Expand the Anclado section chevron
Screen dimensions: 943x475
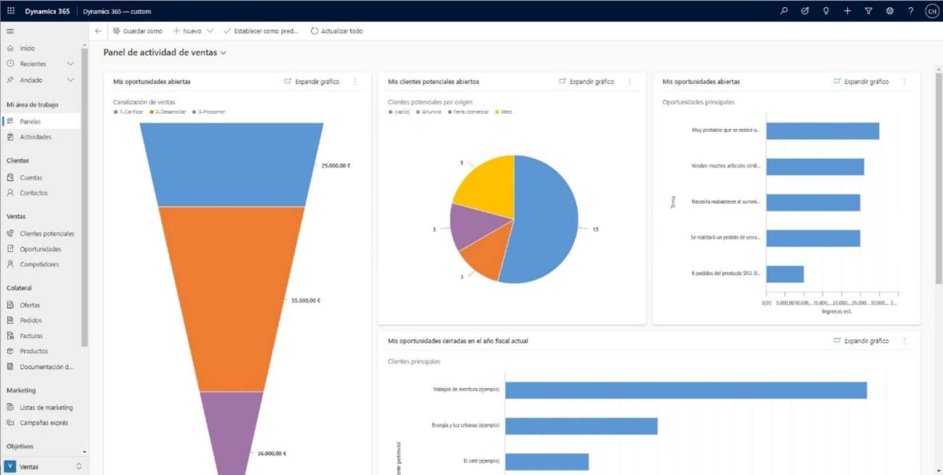tap(70, 80)
